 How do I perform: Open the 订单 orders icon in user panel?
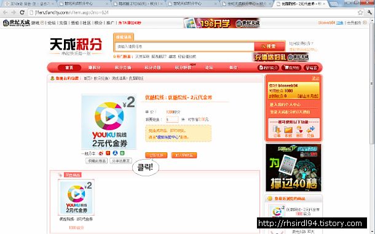pyautogui.click(x=277, y=131)
